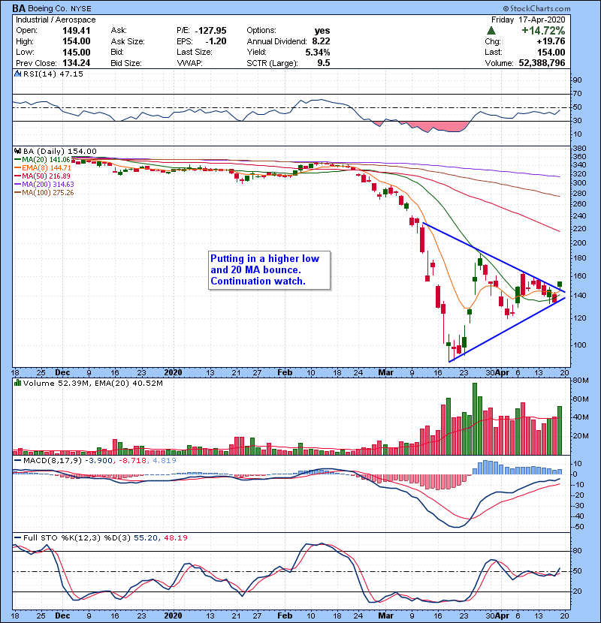This screenshot has width=601, height=623.
Task: Click the P/E value -127.95
Action: click(211, 31)
